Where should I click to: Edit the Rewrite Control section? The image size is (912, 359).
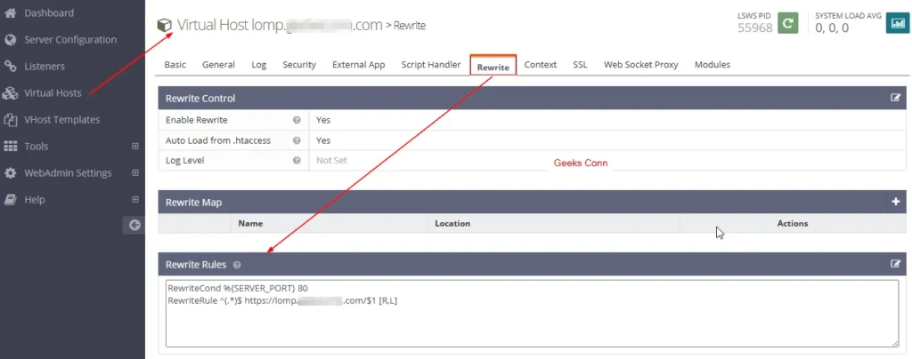point(896,98)
